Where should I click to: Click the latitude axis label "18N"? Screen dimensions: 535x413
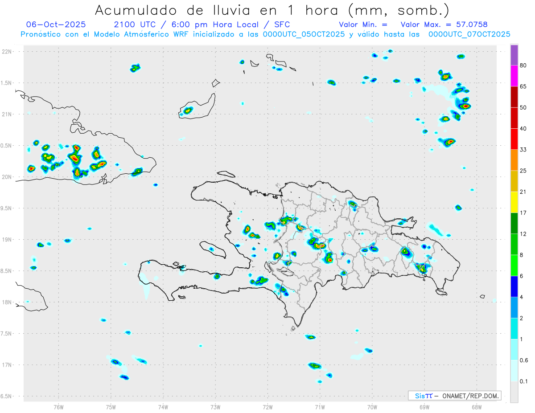point(7,302)
